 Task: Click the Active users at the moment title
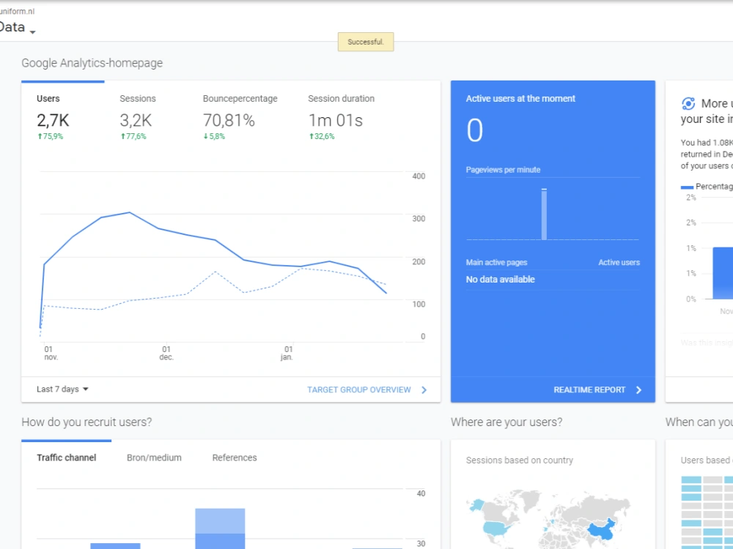click(520, 99)
